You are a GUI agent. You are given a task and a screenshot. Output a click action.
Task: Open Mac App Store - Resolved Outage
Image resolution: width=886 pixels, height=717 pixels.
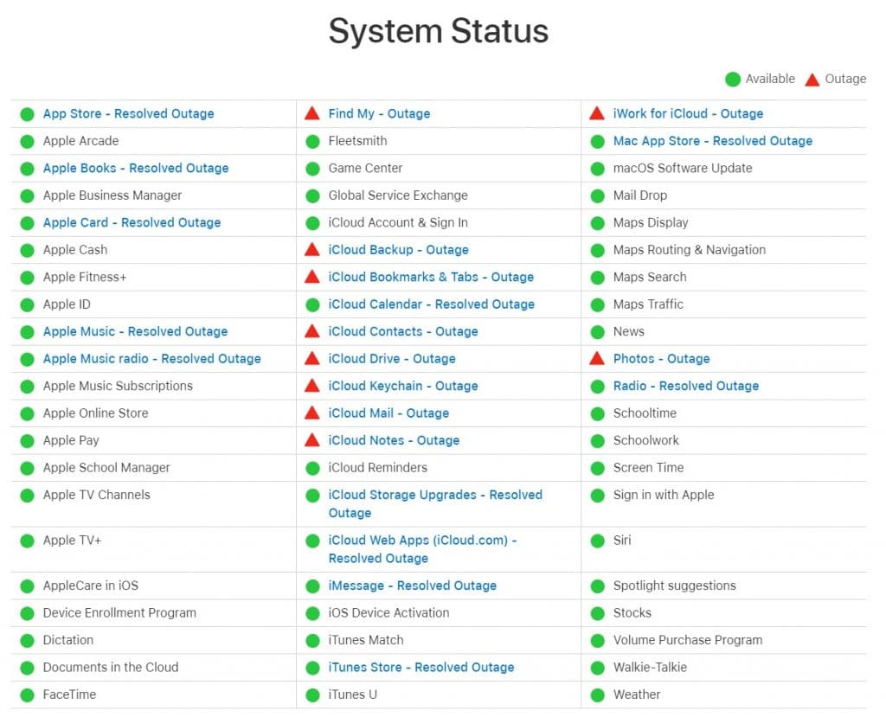click(712, 141)
